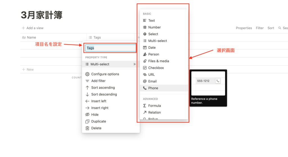Click the phone number preview thumbnail
This screenshot has height=157, width=288.
point(208,84)
